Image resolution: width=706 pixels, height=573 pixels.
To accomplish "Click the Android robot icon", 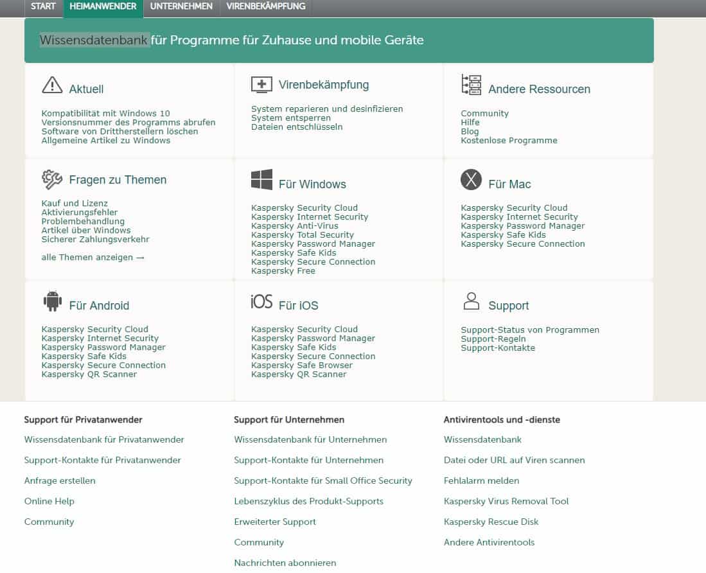I will [52, 301].
